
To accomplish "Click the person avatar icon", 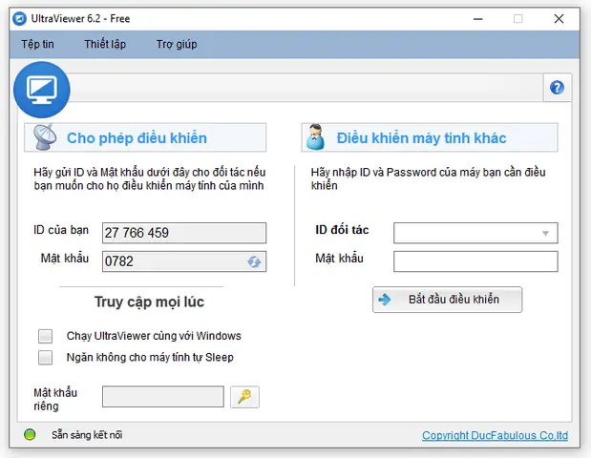I will 315,137.
